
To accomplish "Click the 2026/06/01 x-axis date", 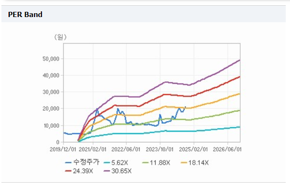I will (x=227, y=149).
